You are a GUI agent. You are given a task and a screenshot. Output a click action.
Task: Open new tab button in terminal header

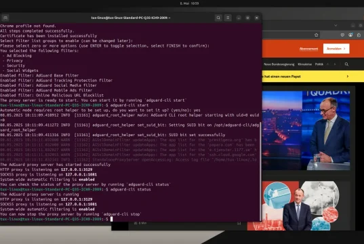5,18
